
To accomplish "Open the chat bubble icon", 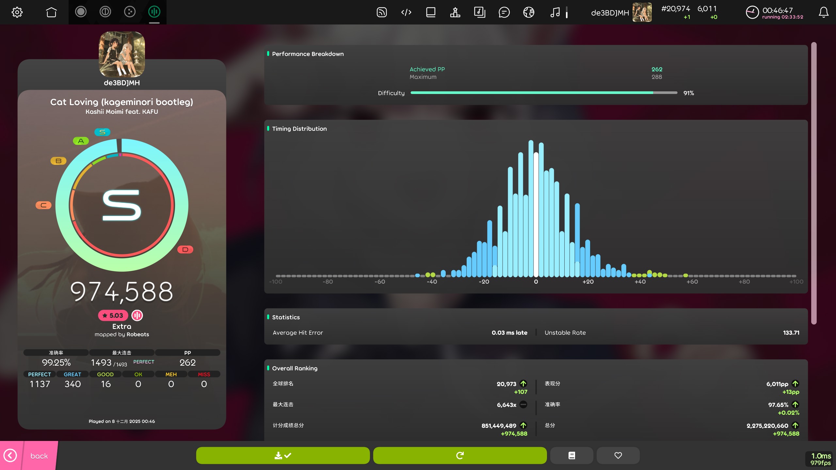I will 504,12.
